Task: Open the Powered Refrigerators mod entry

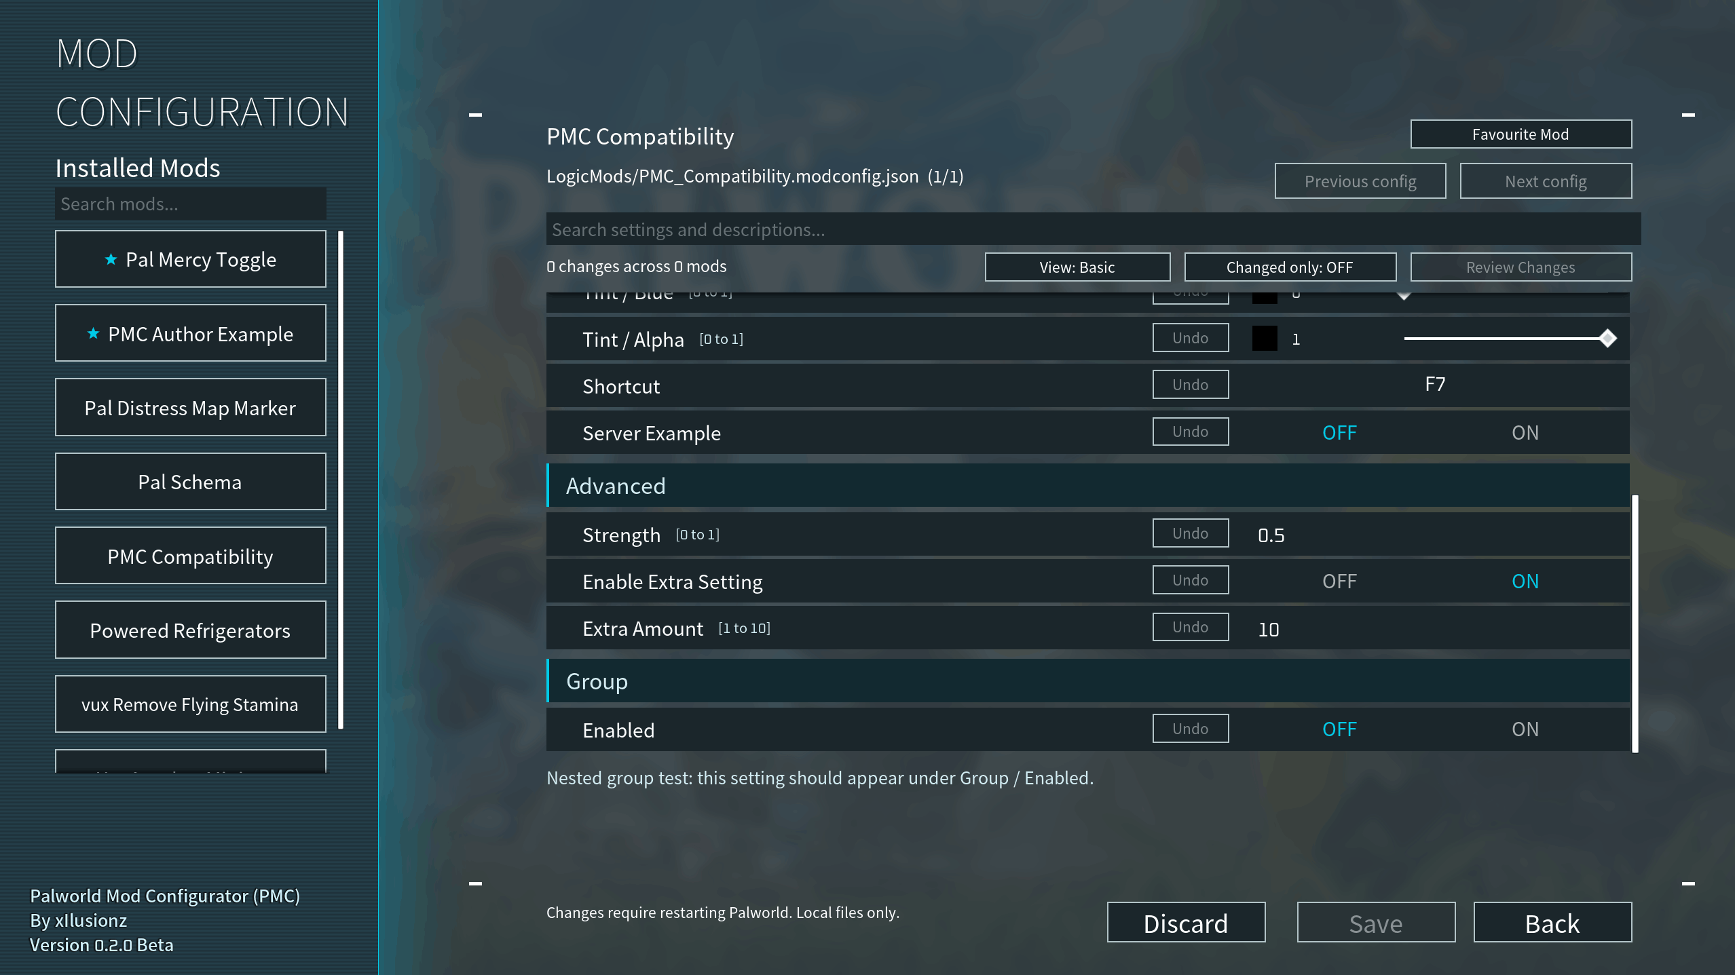Action: click(190, 630)
